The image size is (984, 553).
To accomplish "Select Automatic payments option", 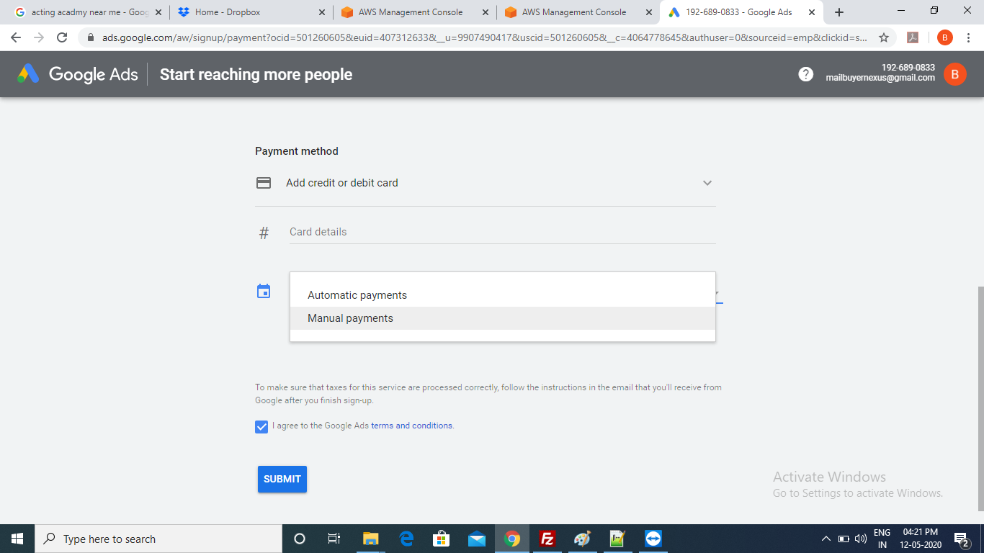I will coord(502,295).
